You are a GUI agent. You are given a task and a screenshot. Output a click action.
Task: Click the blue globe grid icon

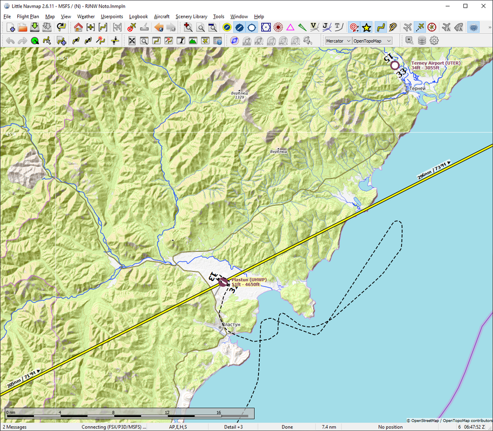(x=473, y=27)
